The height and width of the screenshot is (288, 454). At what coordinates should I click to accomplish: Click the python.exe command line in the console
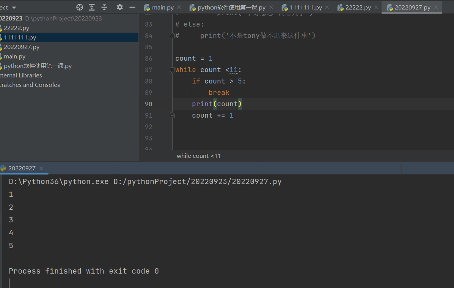pos(145,182)
